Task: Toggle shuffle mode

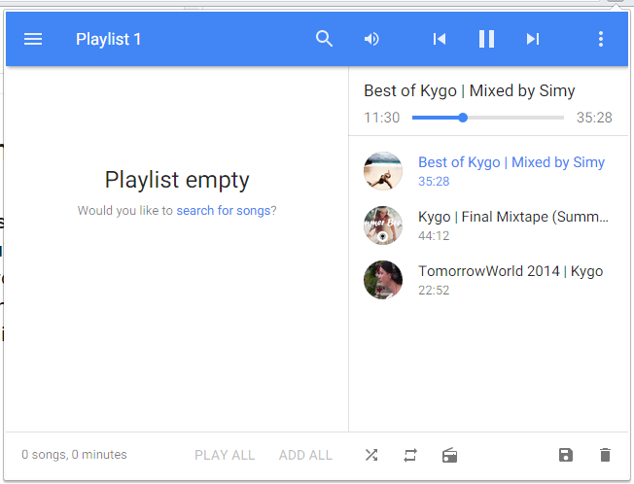Action: coord(371,455)
